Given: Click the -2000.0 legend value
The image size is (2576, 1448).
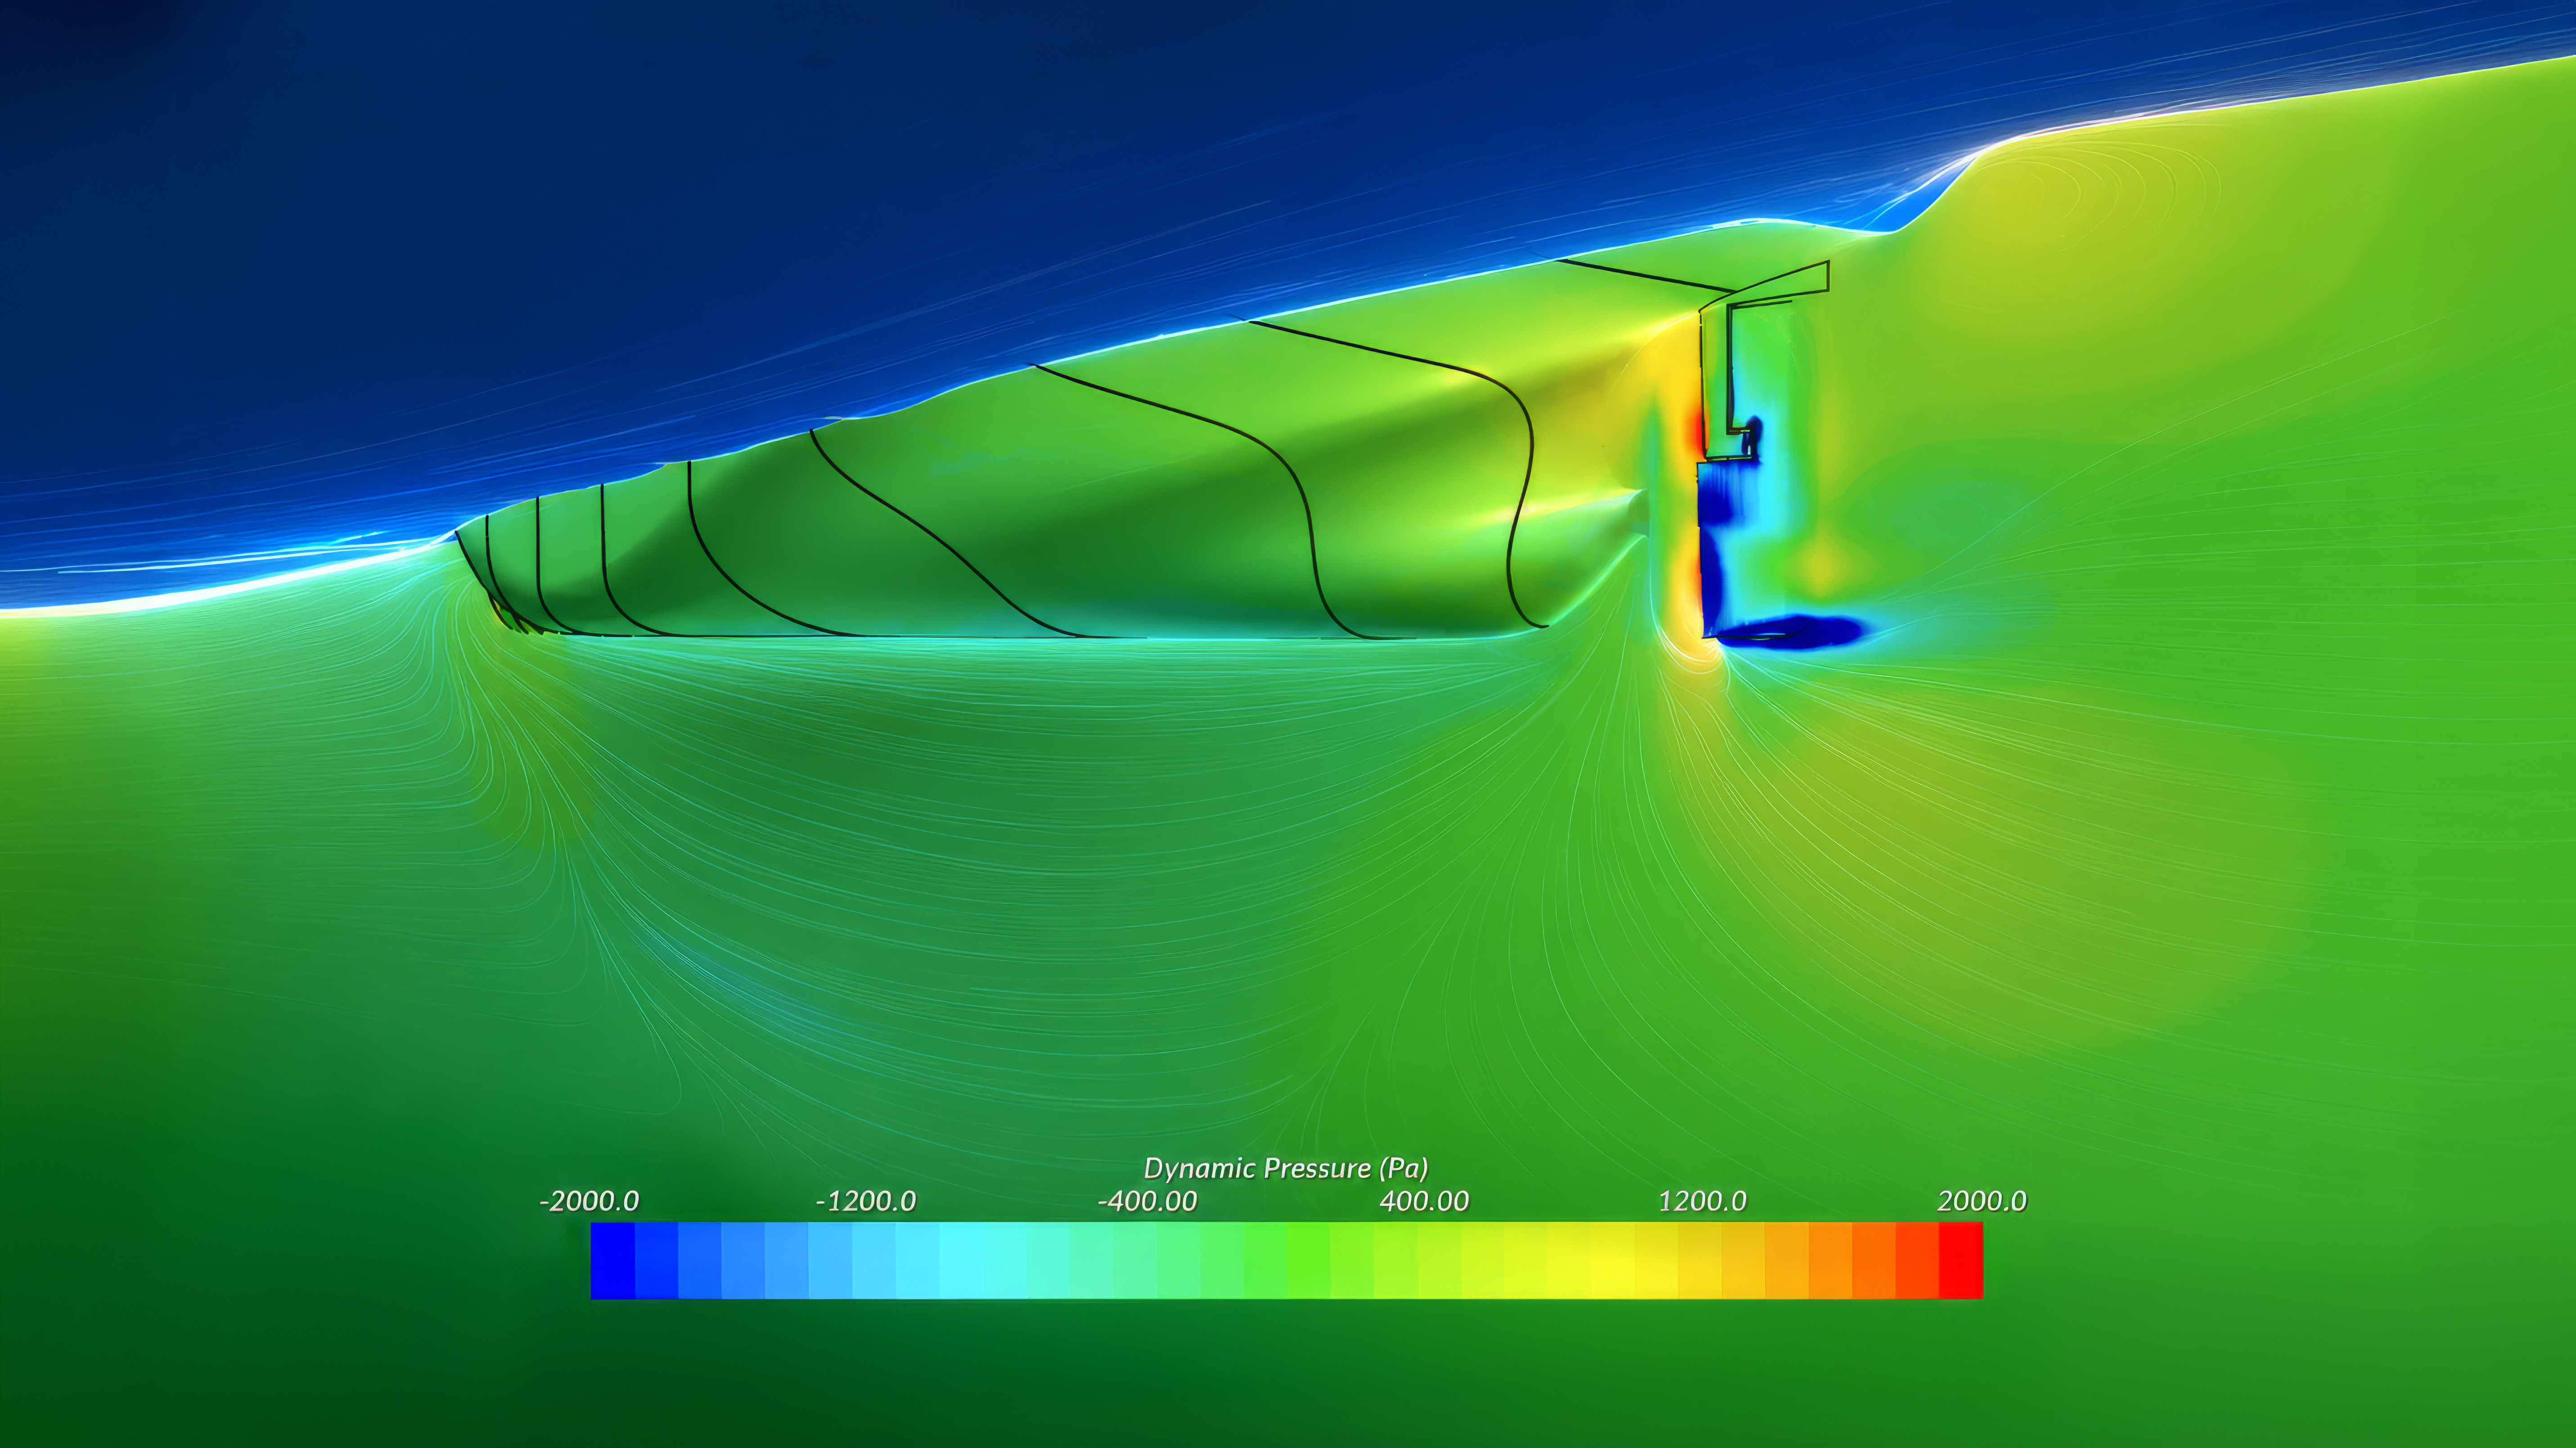Looking at the screenshot, I should 589,1201.
